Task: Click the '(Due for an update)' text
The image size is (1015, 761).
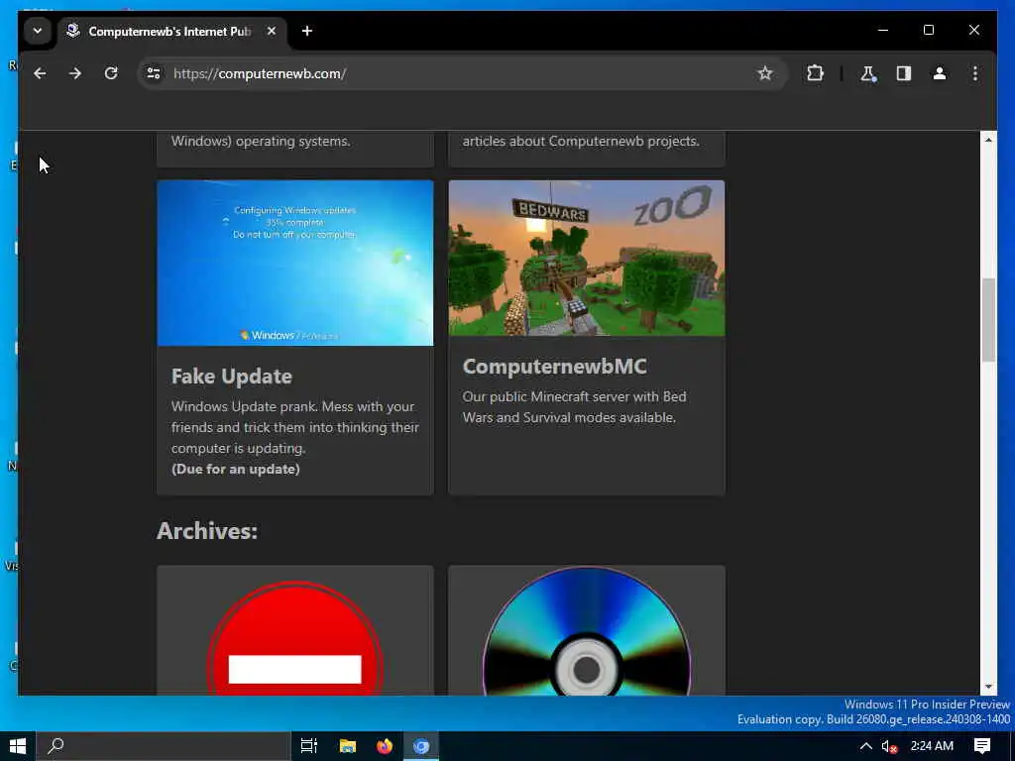Action: pyautogui.click(x=236, y=469)
